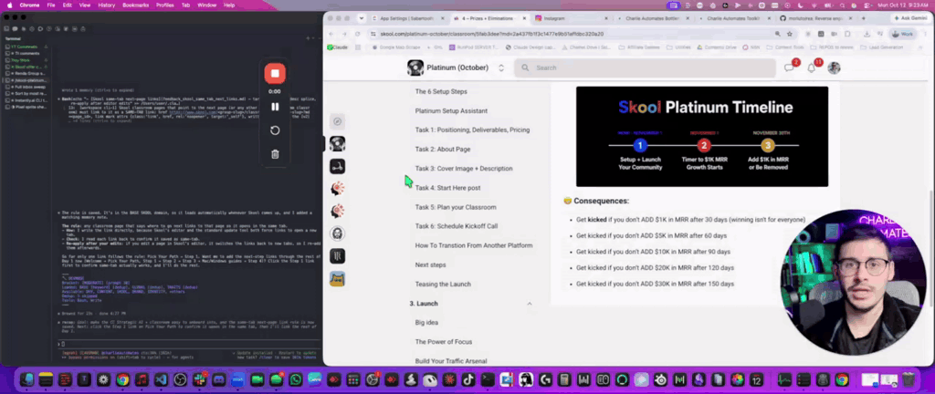Image resolution: width=935 pixels, height=394 pixels.
Task: Open the Profiles menu in menu bar
Action: coord(165,5)
